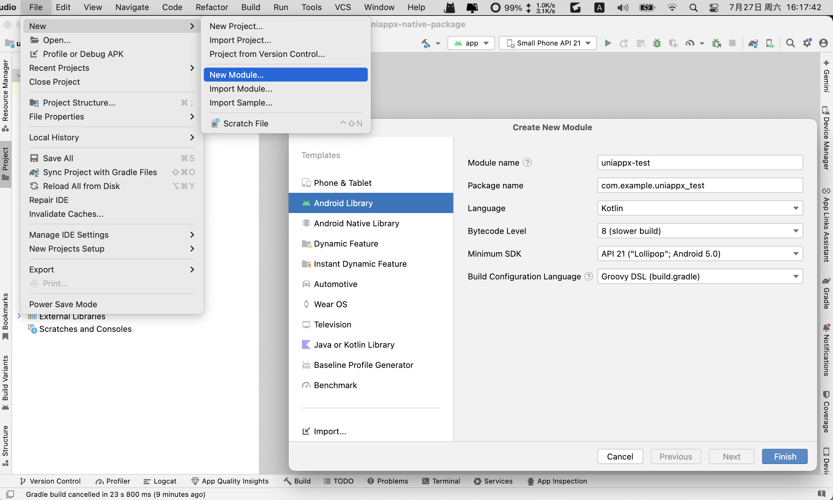Open the Gradle side panel
The image size is (833, 500).
[x=826, y=293]
